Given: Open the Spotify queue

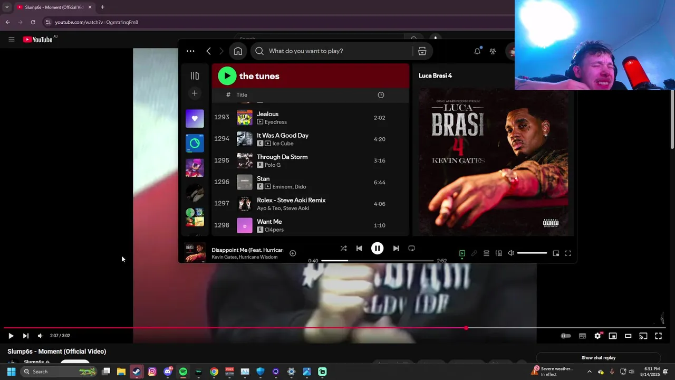Looking at the screenshot, I should coord(486,253).
